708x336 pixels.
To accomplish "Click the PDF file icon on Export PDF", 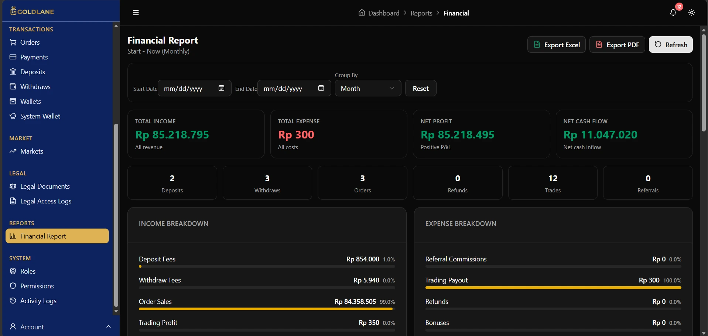I will pyautogui.click(x=599, y=45).
